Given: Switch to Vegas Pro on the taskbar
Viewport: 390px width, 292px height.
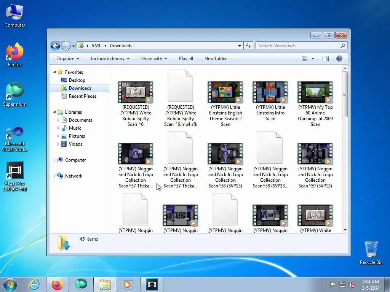Looking at the screenshot, I should click(152, 284).
